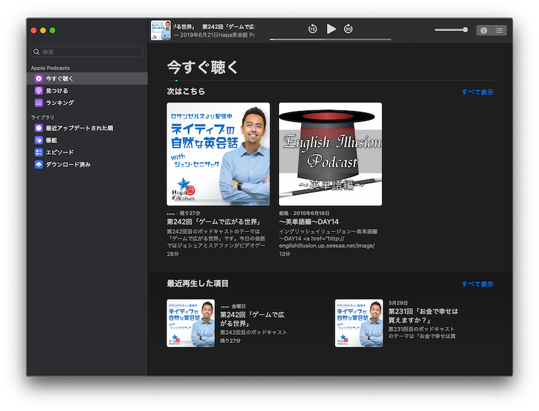The height and width of the screenshot is (411, 539).
Task: Open 最近アップデートされた順 in library
Action: pyautogui.click(x=88, y=128)
